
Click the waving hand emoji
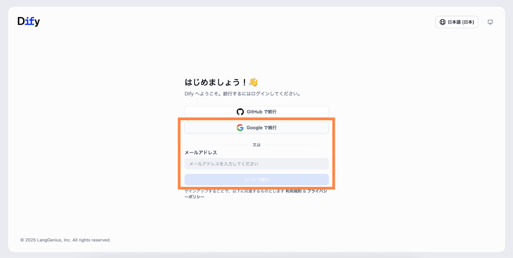click(x=253, y=82)
